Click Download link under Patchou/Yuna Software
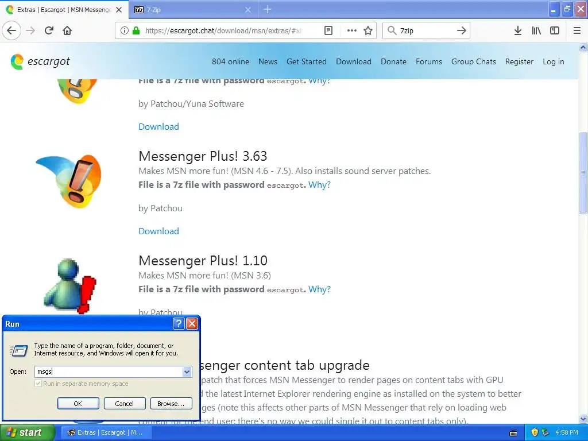 tap(158, 126)
